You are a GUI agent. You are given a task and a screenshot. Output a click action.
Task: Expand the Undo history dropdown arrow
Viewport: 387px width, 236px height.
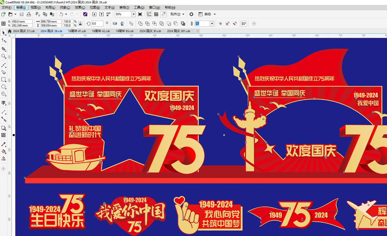(x=66, y=14)
